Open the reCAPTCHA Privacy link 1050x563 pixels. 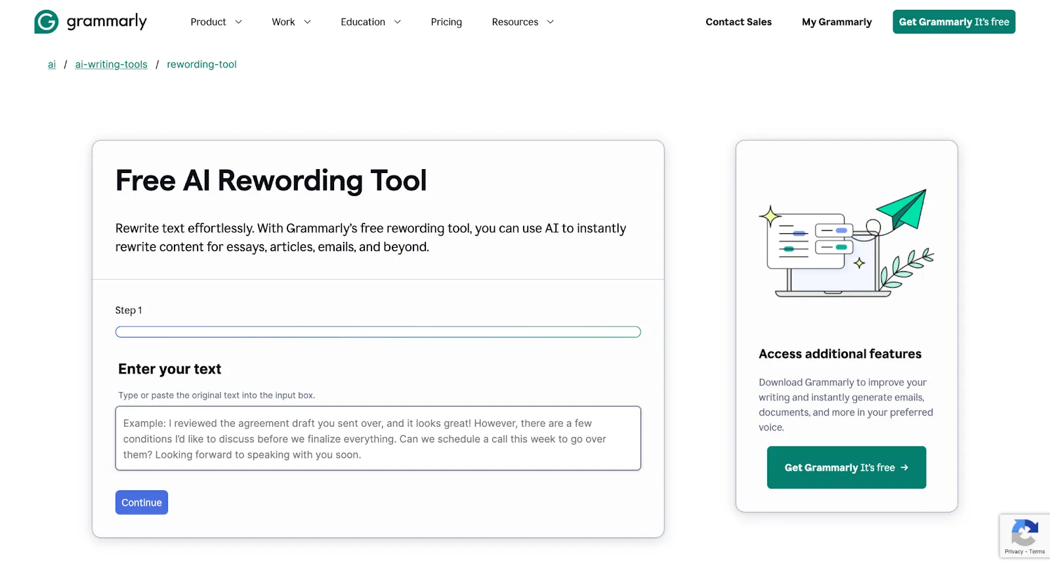(x=1013, y=552)
